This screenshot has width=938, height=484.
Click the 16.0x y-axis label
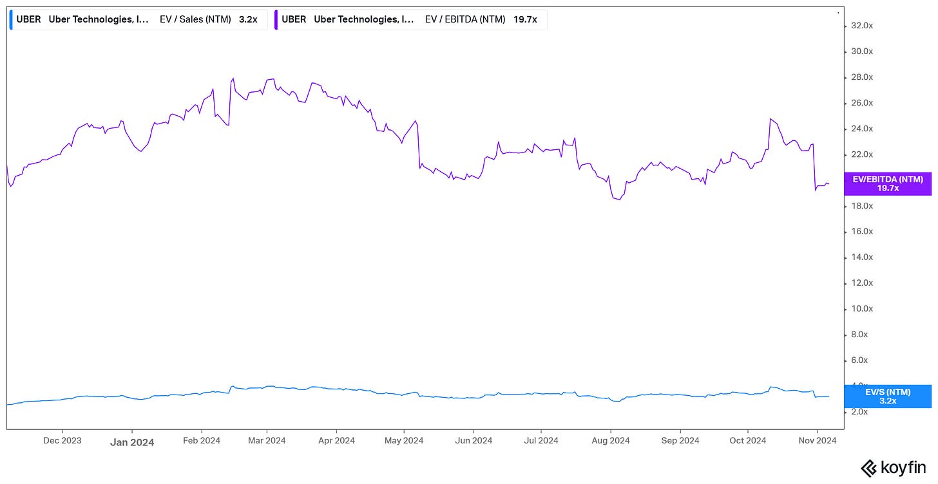(x=862, y=232)
